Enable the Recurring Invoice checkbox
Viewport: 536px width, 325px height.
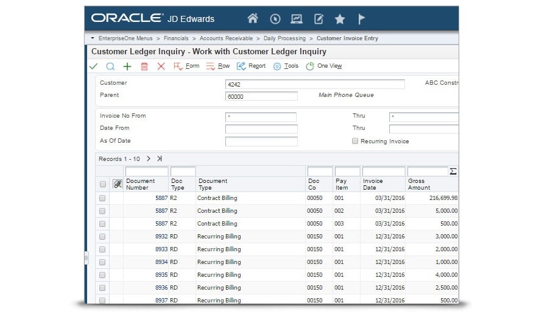pos(355,141)
